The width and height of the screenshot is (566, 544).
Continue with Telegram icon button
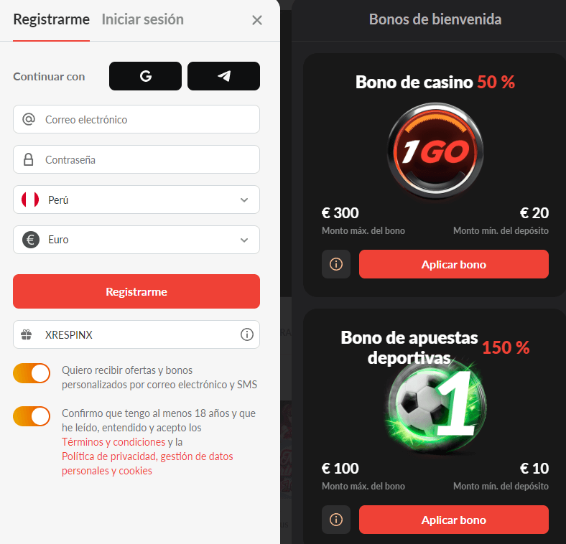[223, 76]
